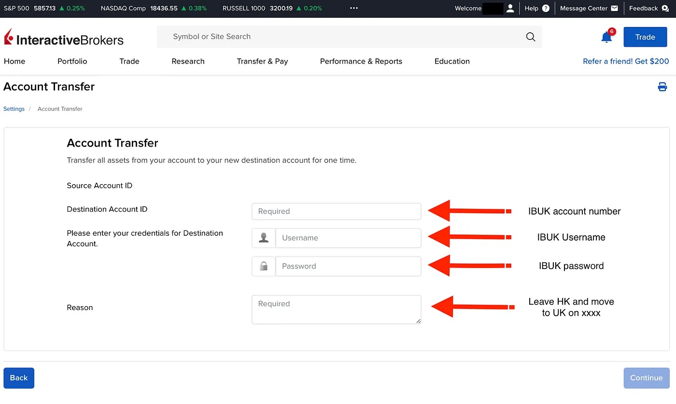The image size is (676, 404).
Task: Click the Interactive Brokers logo
Action: tap(64, 38)
